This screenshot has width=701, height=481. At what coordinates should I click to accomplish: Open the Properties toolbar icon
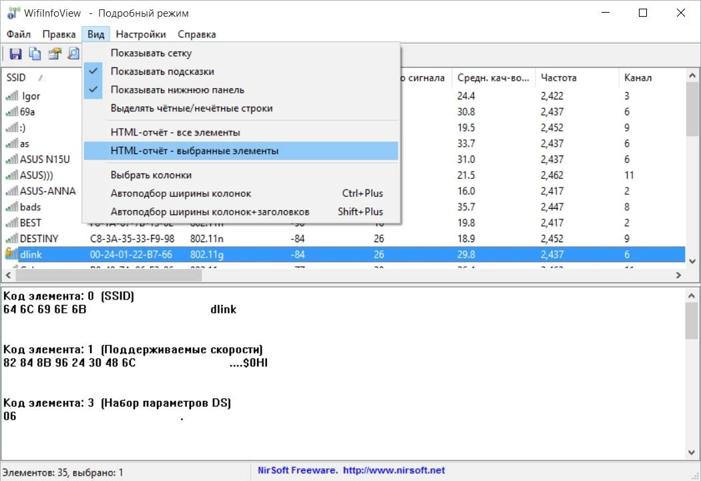point(54,54)
